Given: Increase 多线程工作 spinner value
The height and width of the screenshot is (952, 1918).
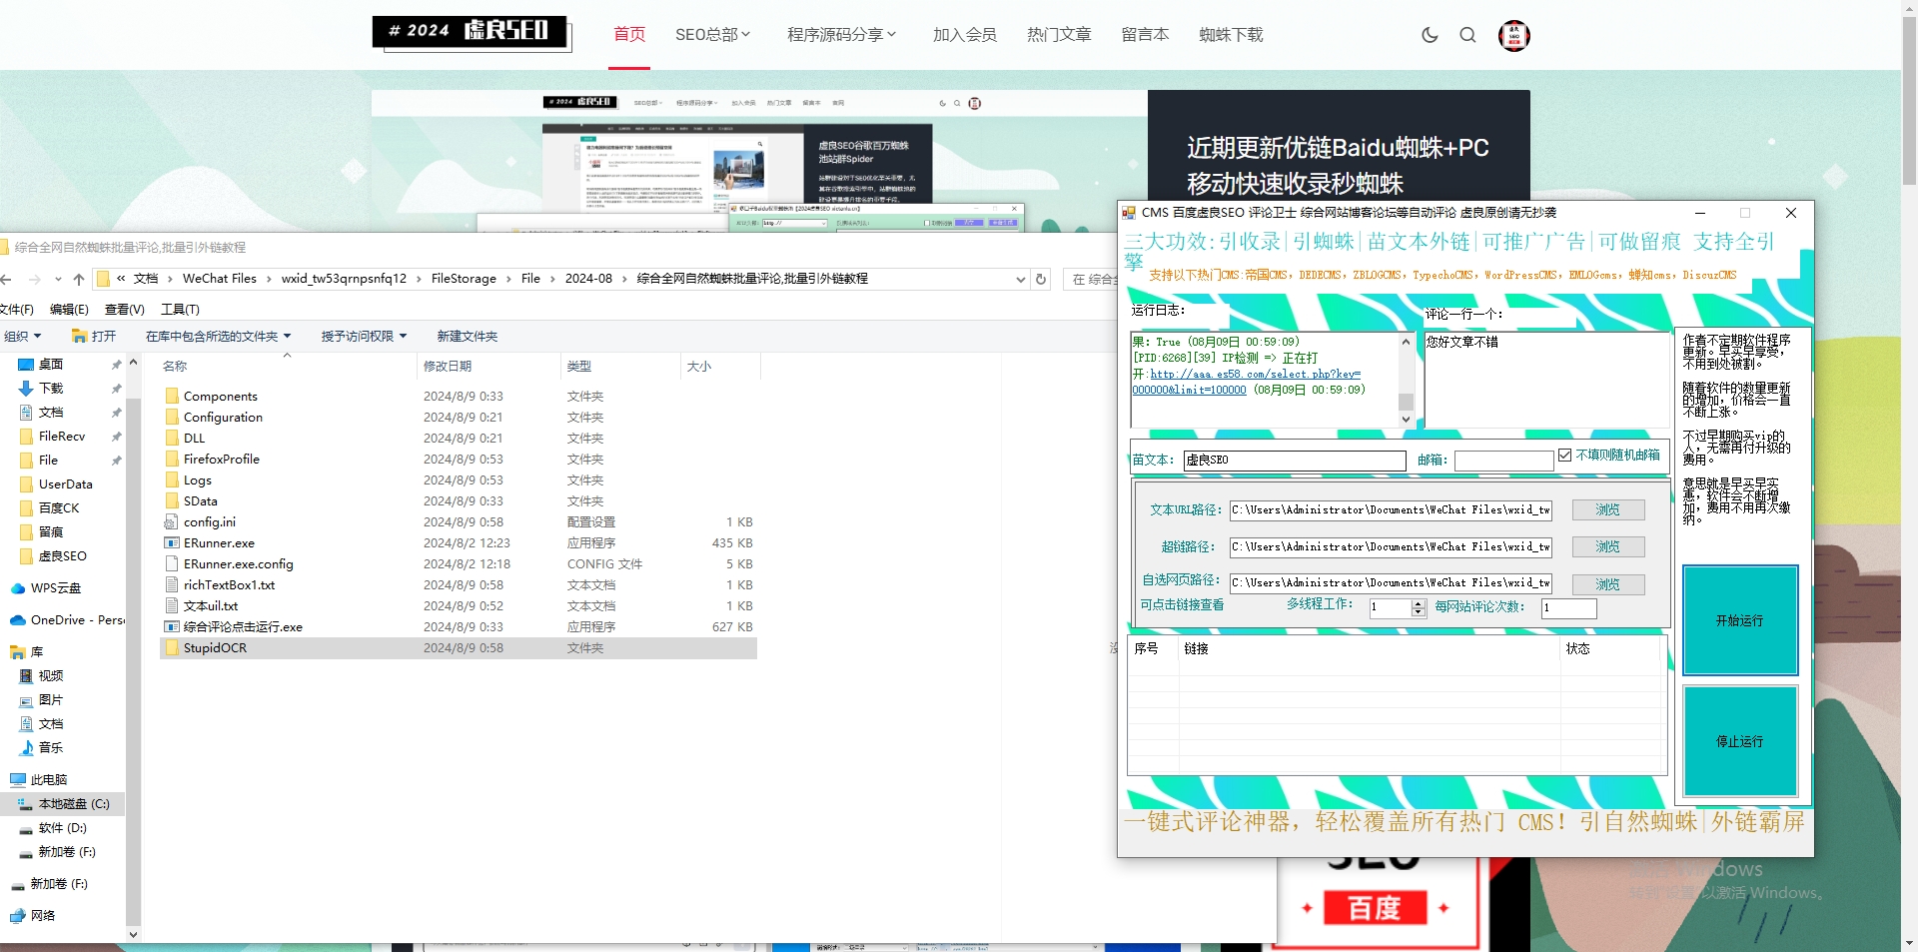Looking at the screenshot, I should click(x=1419, y=603).
